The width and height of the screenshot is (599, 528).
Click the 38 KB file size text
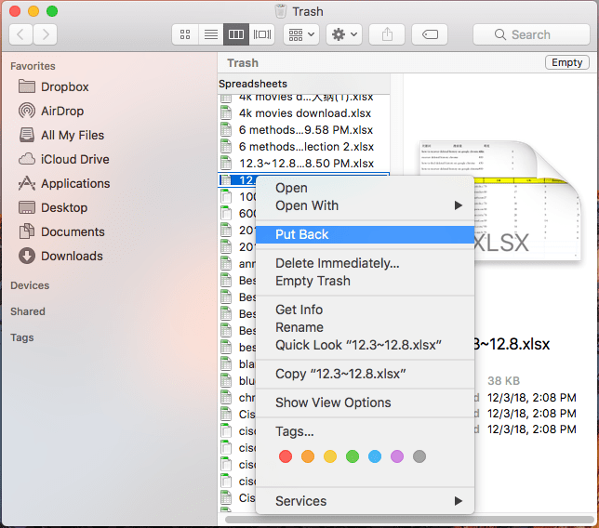point(503,380)
